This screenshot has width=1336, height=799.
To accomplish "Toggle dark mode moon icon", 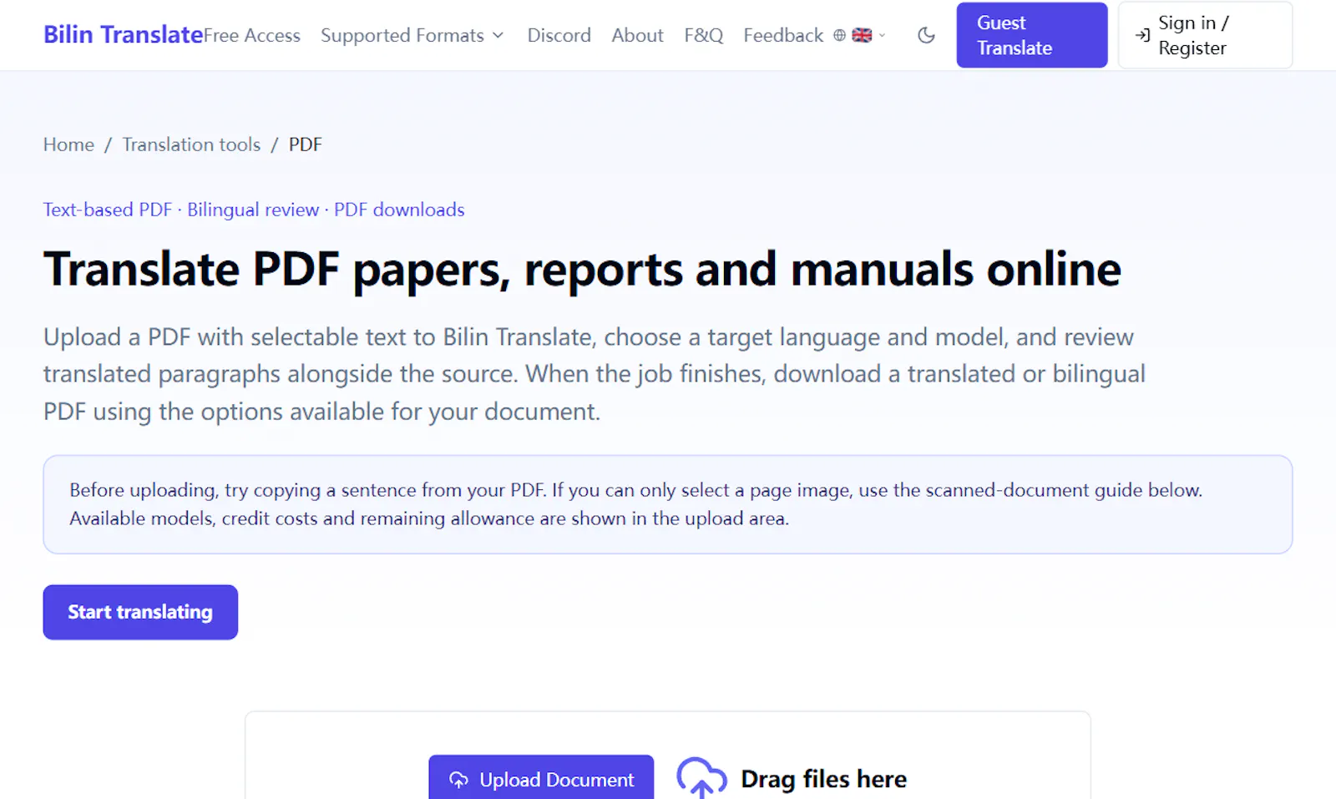I will point(926,35).
